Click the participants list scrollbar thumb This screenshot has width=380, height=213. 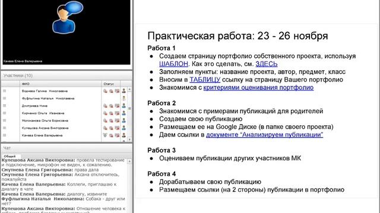pos(129,108)
